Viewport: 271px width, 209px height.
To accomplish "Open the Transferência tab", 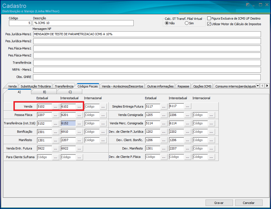I will 64,86.
